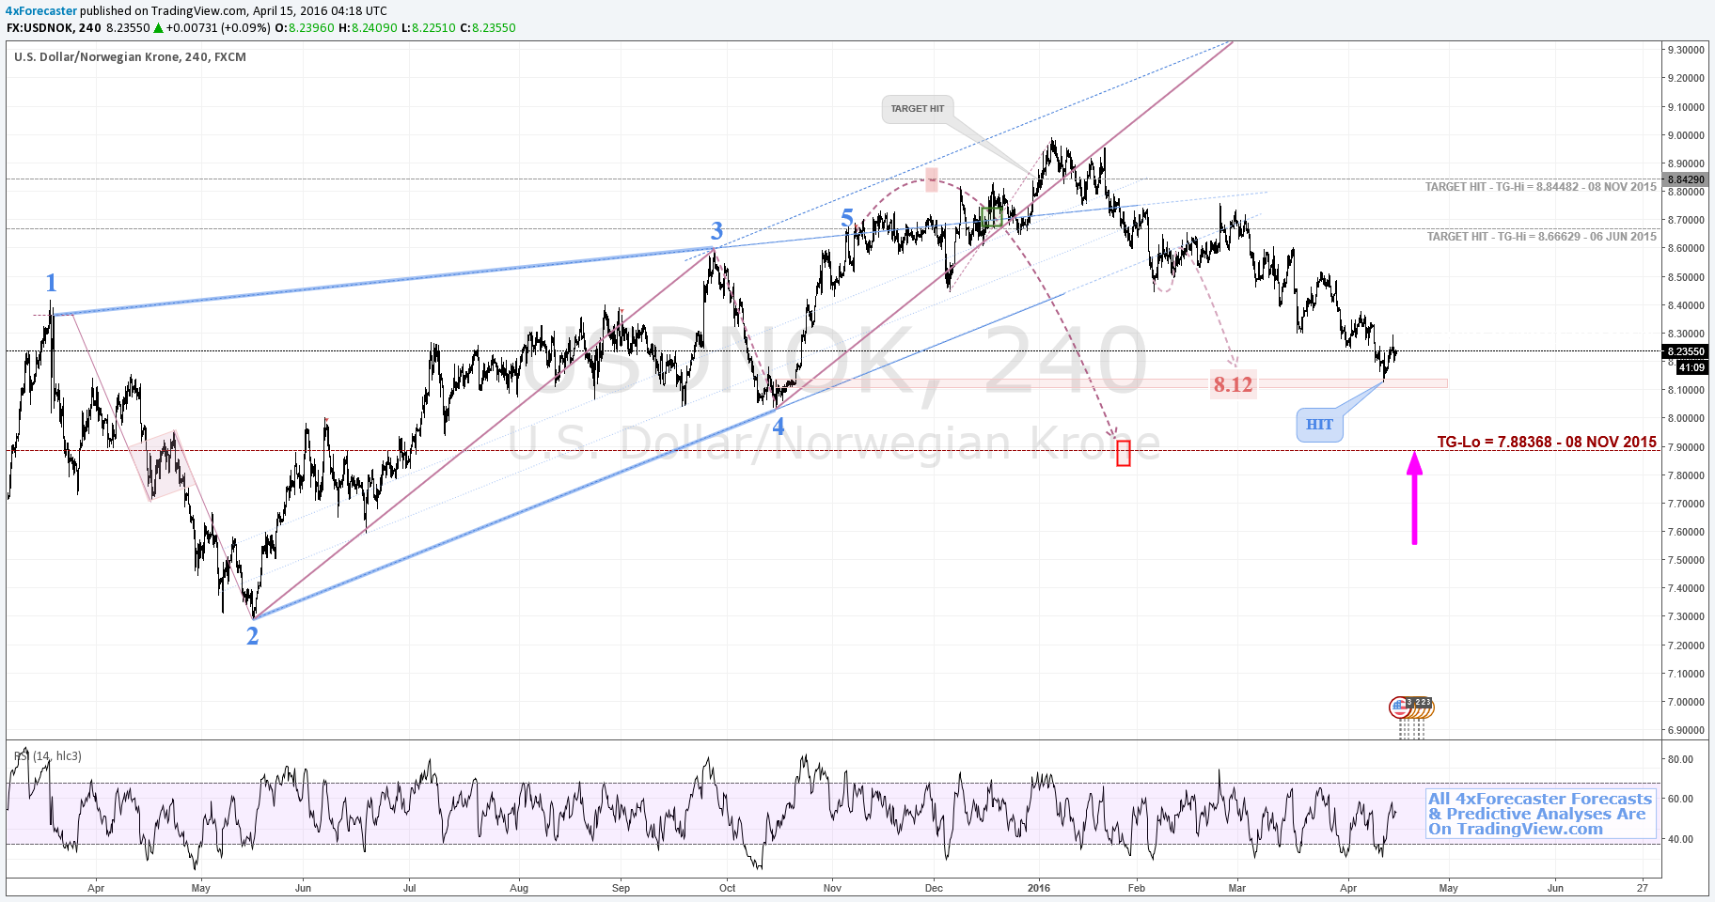Click the RSI (14, hlc3) indicator label
This screenshot has width=1715, height=902.
click(47, 755)
